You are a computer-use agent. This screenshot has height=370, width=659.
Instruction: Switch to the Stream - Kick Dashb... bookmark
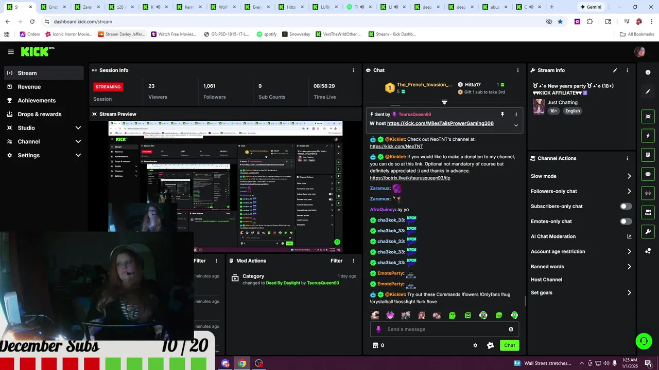point(392,34)
